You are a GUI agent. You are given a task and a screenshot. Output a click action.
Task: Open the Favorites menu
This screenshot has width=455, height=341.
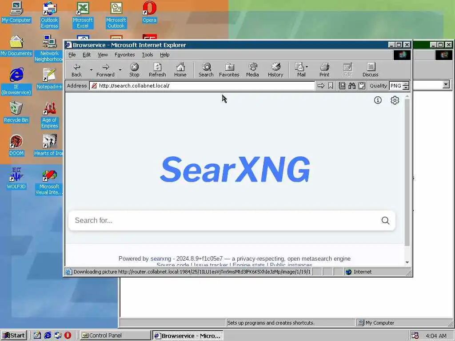coord(125,55)
